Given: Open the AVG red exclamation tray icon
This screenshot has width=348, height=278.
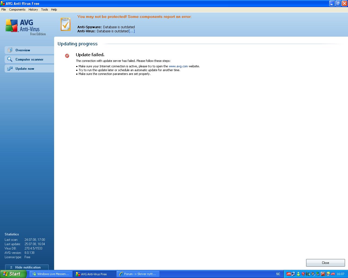Looking at the screenshot, I should click(323, 274).
